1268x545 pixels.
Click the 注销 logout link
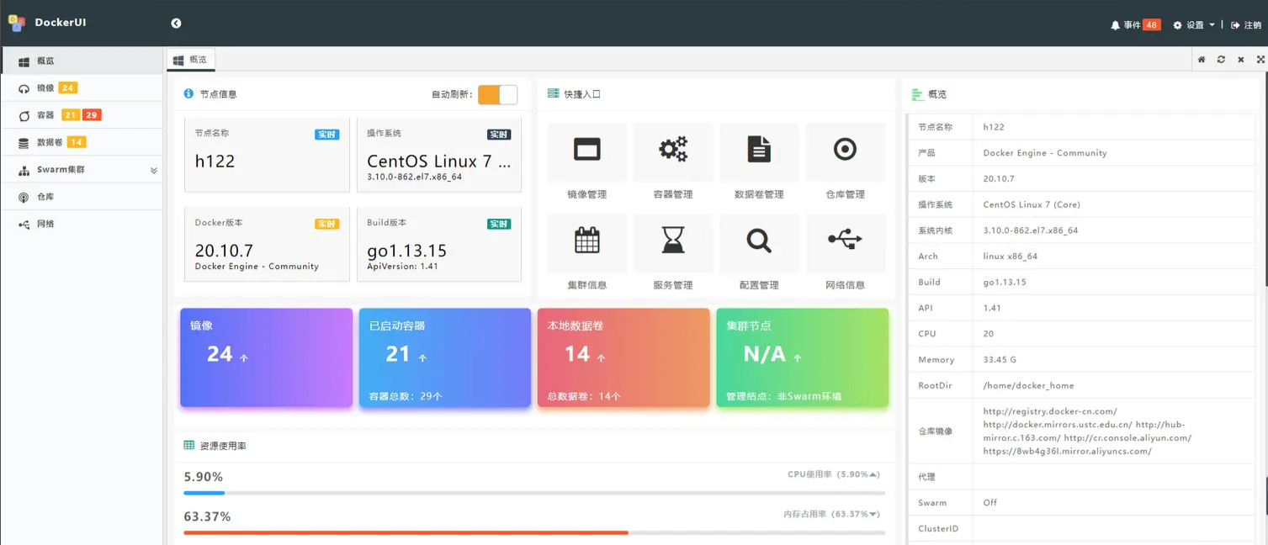(x=1246, y=25)
